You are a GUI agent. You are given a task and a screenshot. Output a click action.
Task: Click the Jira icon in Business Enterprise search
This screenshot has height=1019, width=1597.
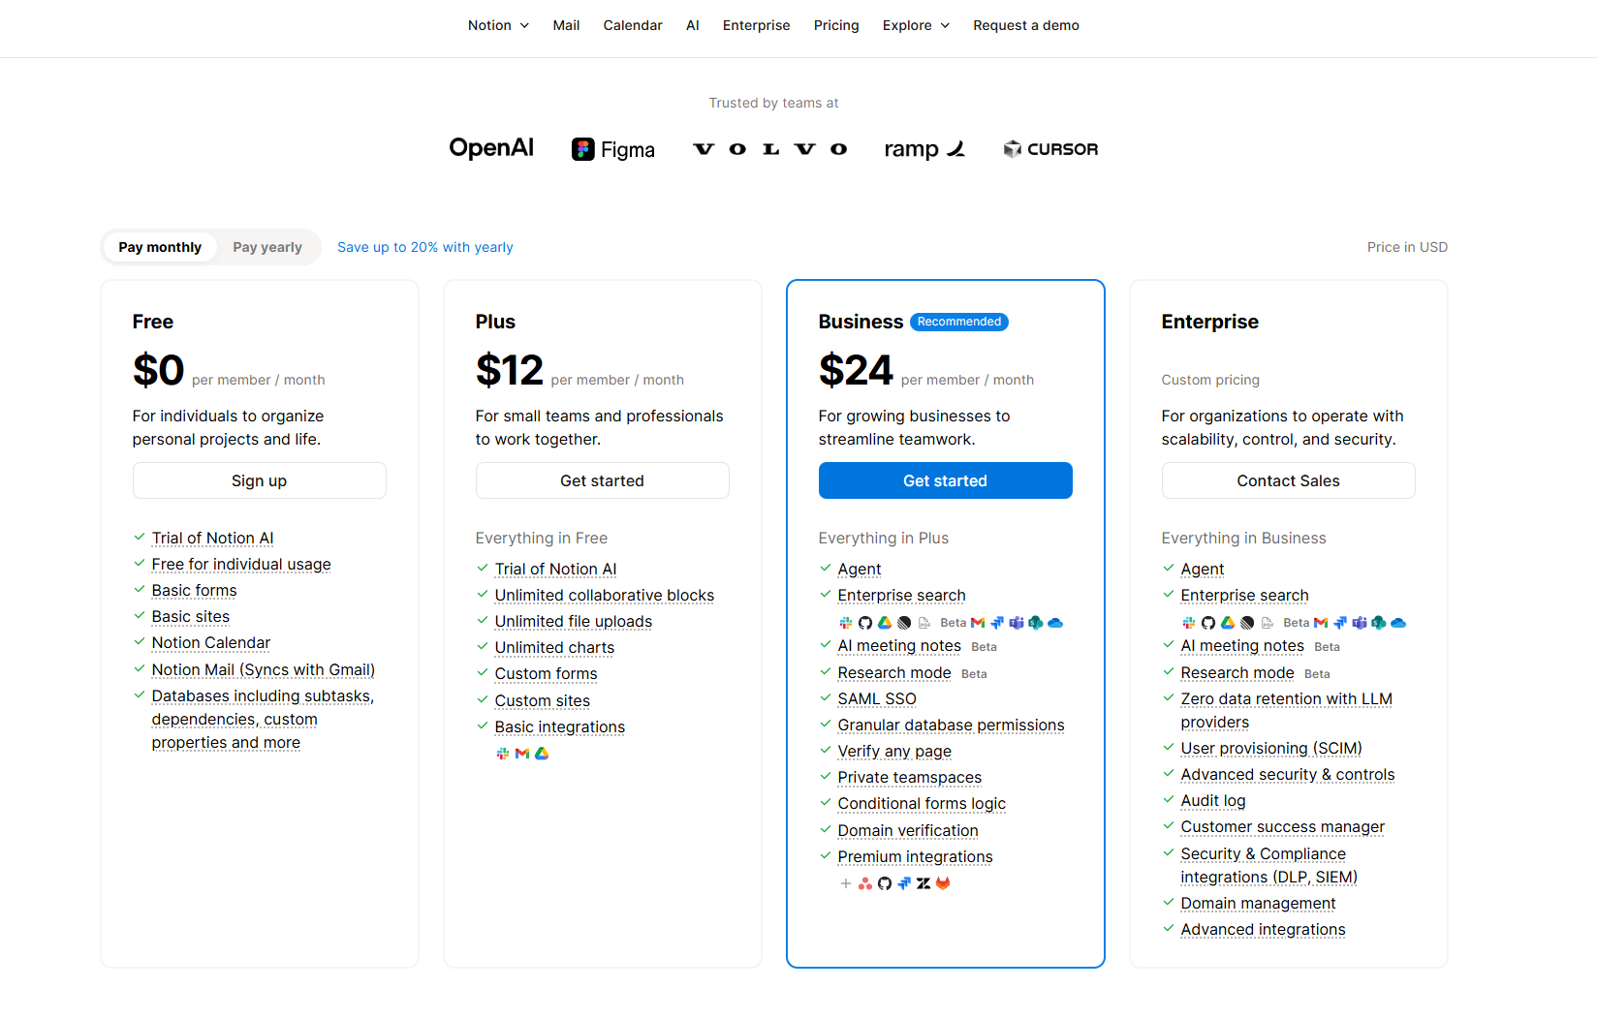pyautogui.click(x=997, y=623)
